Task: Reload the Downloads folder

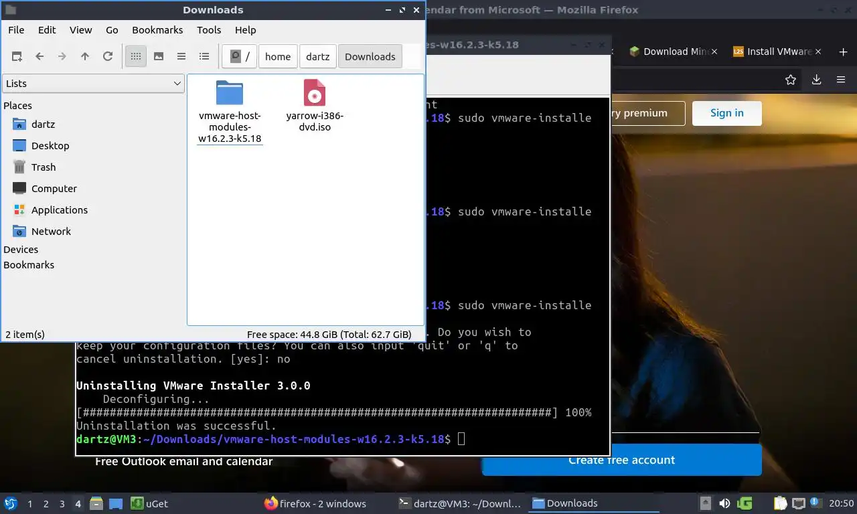Action: [x=108, y=57]
